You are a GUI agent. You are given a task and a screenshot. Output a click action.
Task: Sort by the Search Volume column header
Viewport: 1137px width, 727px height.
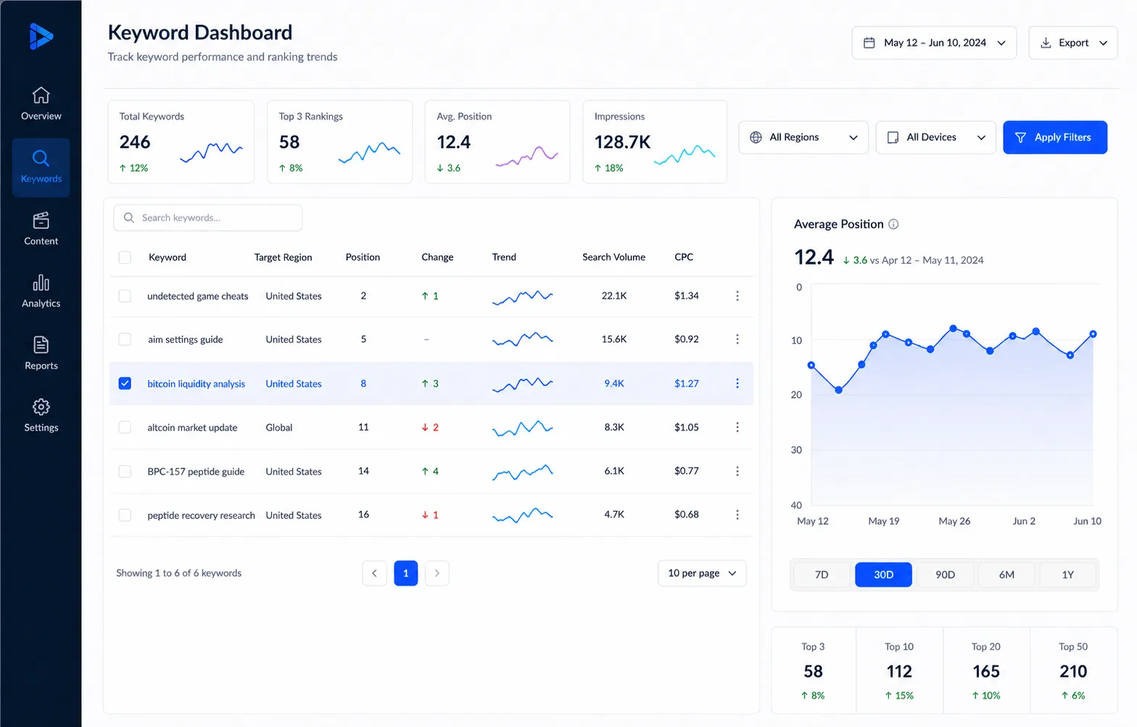[x=613, y=257]
